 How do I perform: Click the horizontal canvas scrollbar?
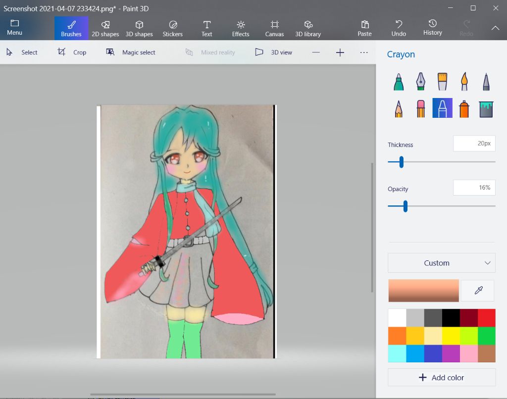pos(183,395)
